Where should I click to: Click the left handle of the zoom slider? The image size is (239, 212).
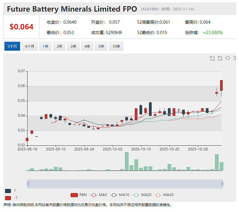(x=28, y=184)
